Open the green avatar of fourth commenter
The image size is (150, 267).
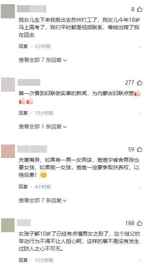8,225
